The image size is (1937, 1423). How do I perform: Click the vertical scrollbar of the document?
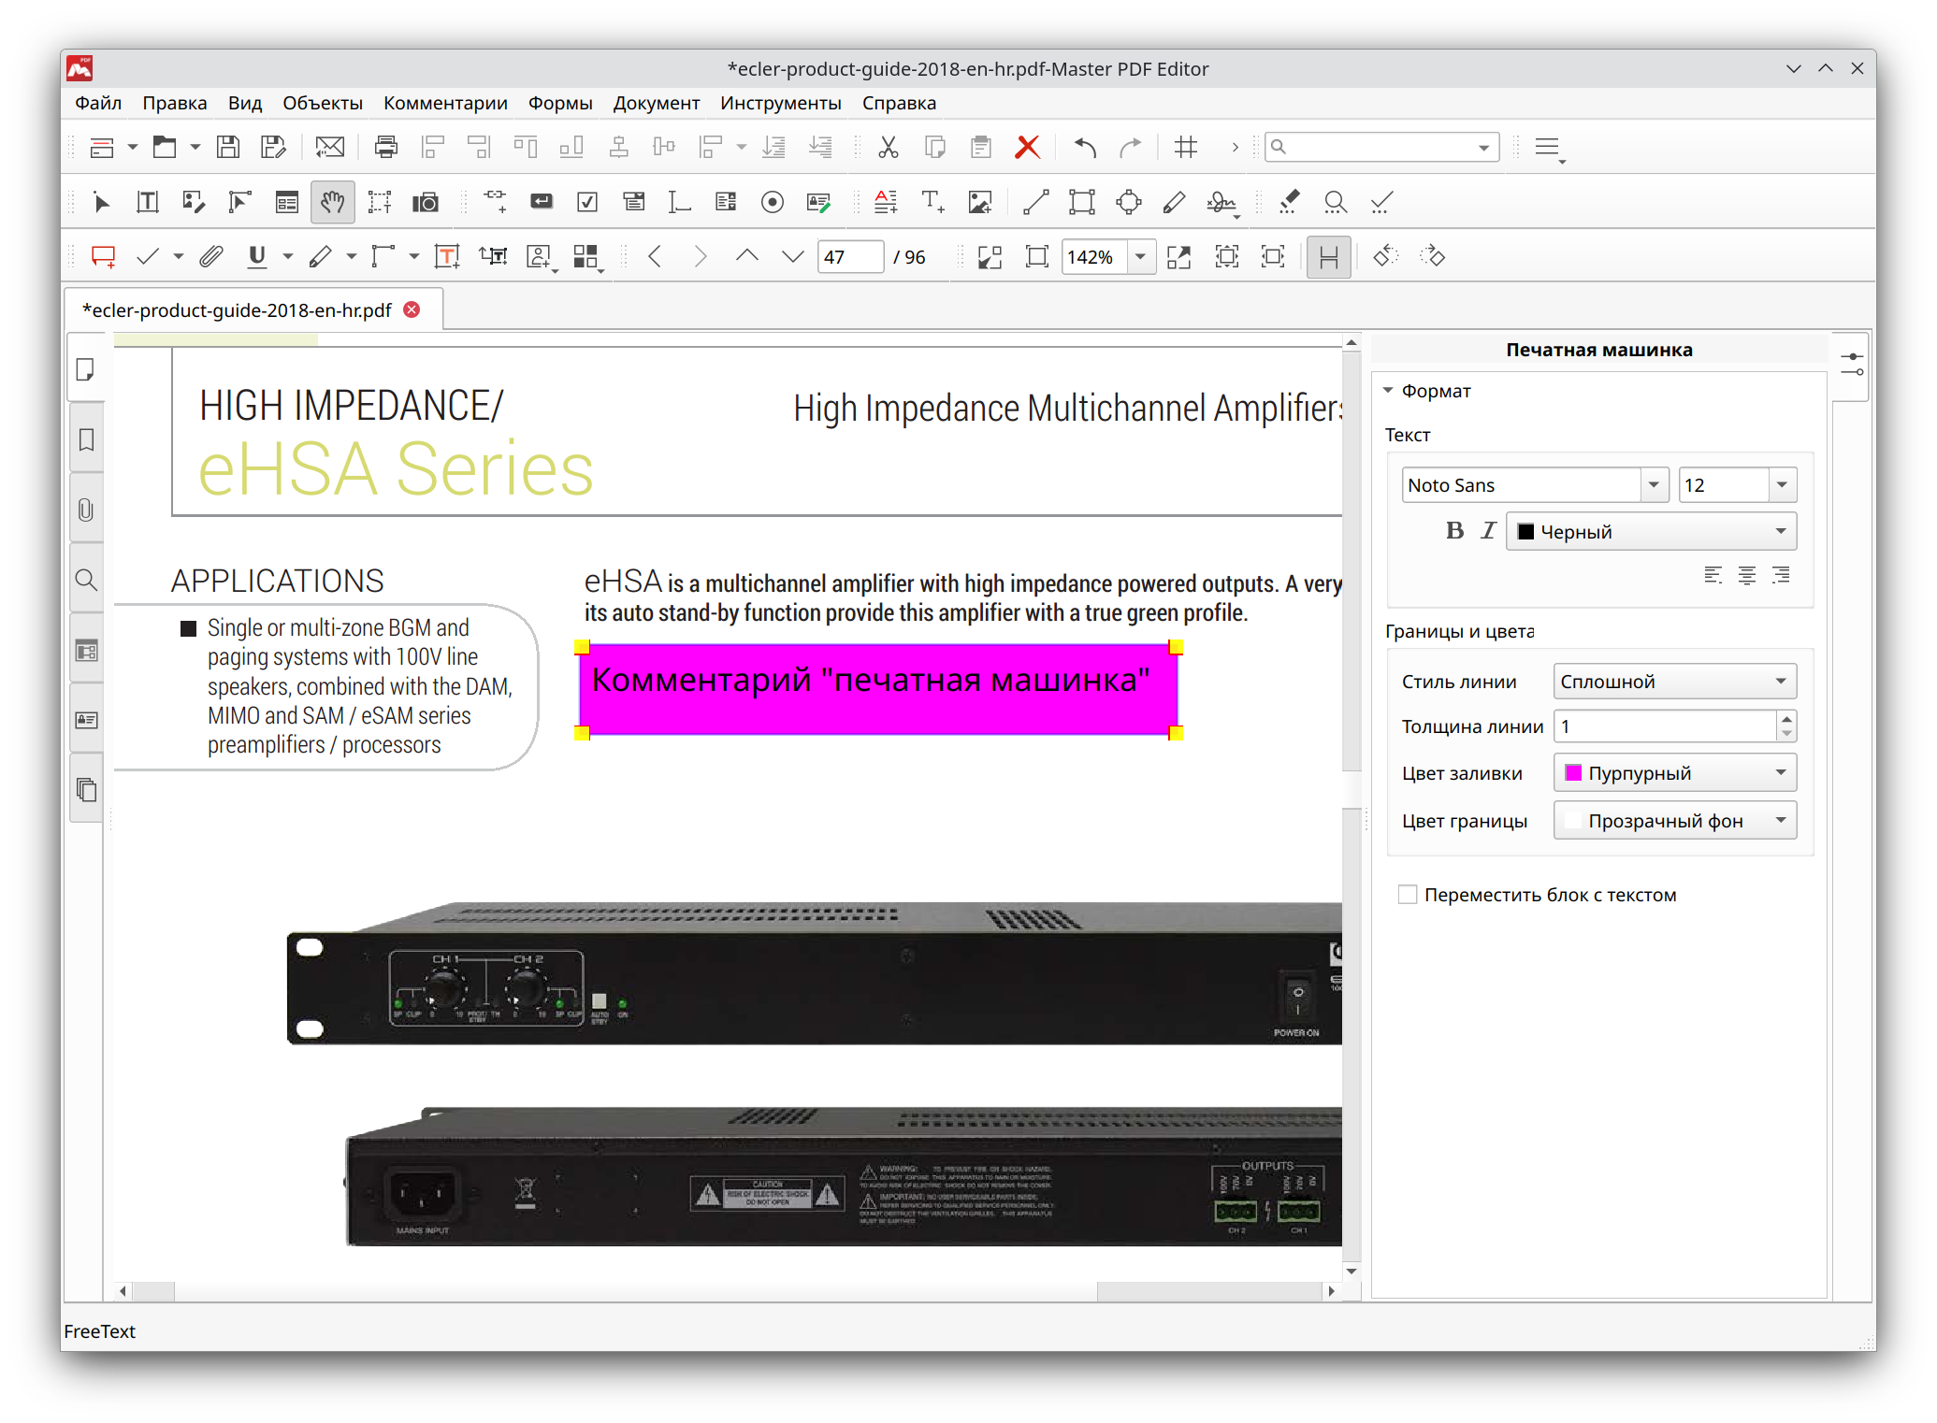coord(1352,808)
